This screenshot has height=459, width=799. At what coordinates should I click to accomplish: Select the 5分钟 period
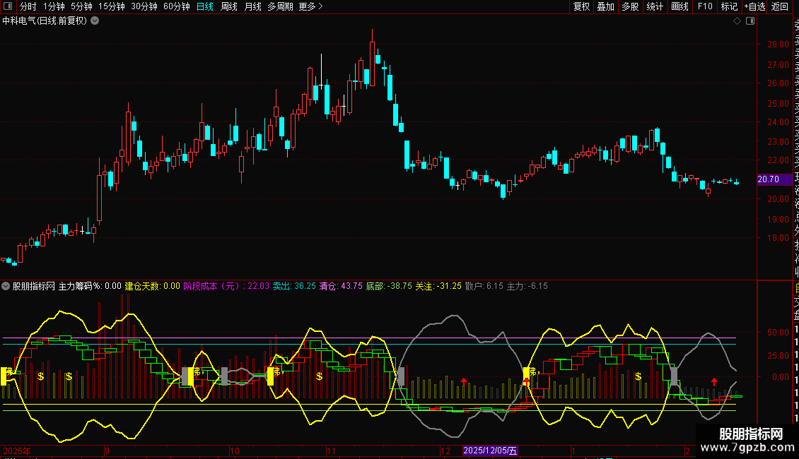click(81, 6)
